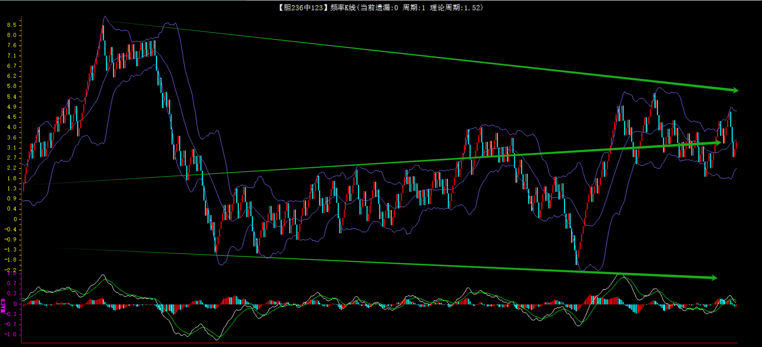Click the 4.0 label on the price axis
The width and height of the screenshot is (762, 347).
[x=12, y=127]
